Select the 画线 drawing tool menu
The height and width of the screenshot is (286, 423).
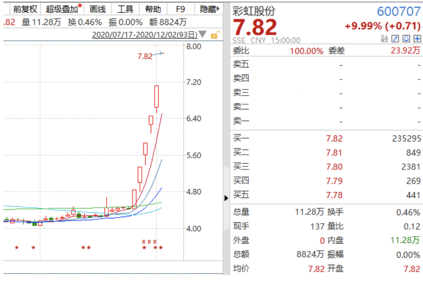point(98,9)
